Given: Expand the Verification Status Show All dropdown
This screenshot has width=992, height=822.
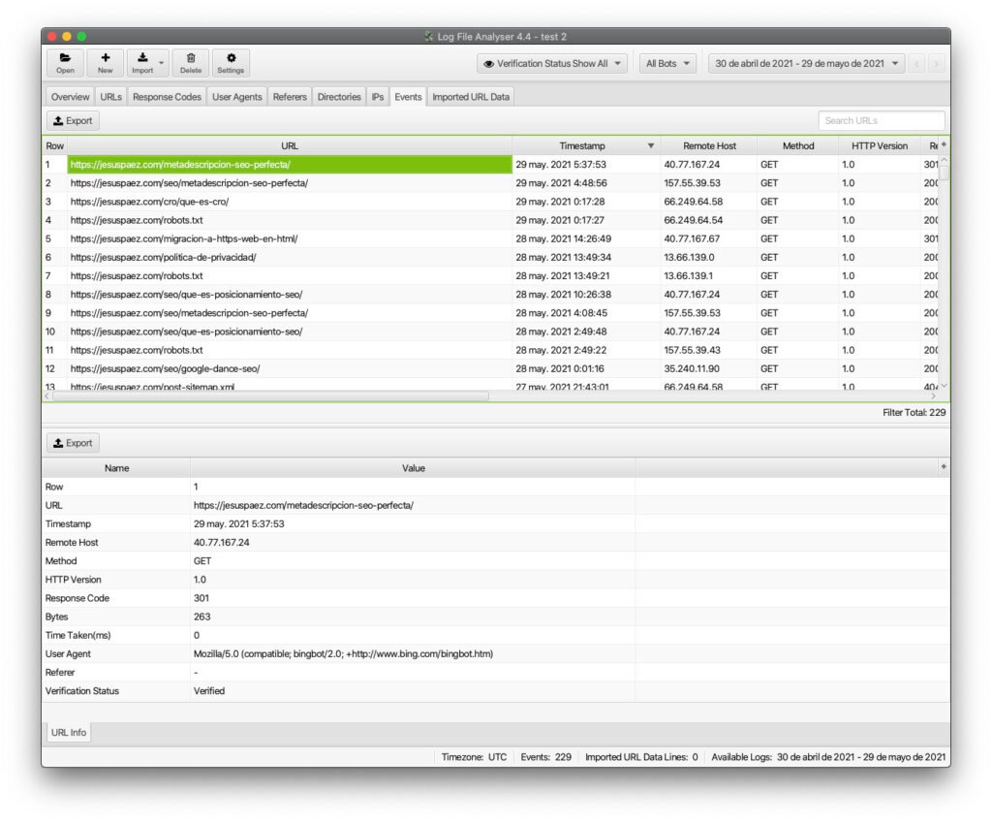Looking at the screenshot, I should click(x=552, y=63).
